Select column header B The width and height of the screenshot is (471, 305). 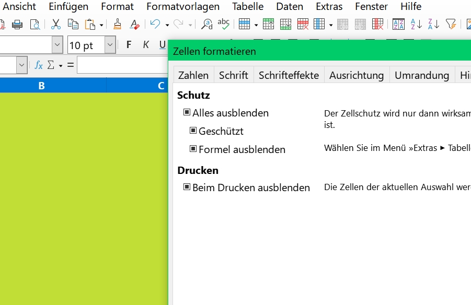pos(41,86)
